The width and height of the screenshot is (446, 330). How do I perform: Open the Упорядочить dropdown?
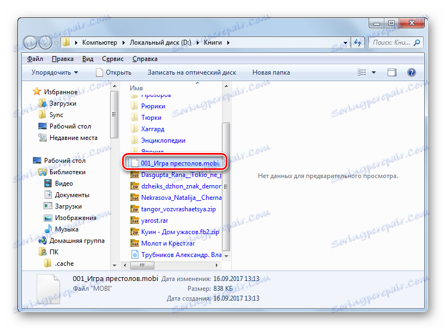(55, 72)
